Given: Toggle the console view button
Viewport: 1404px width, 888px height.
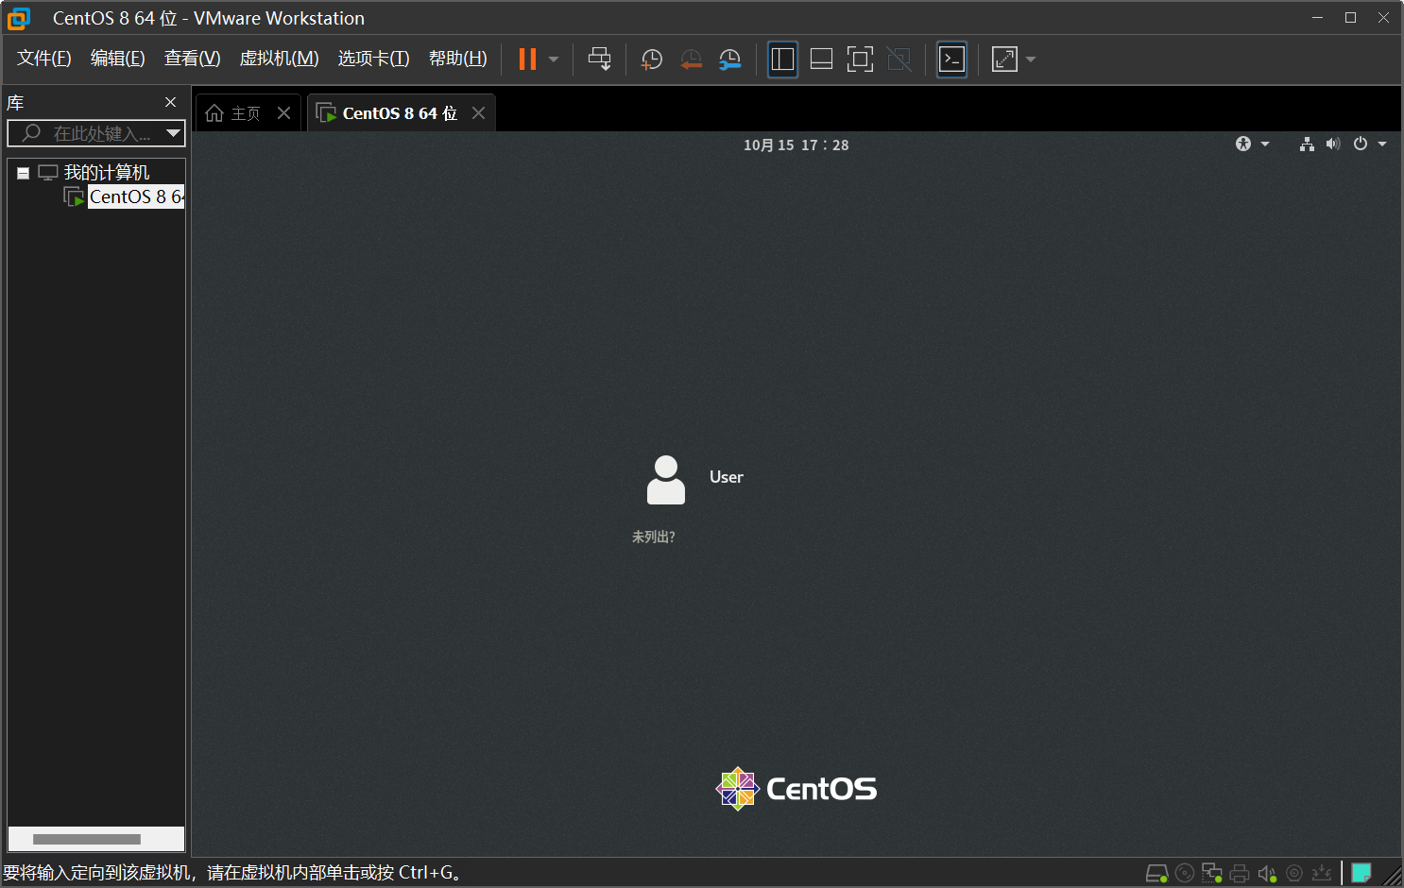Looking at the screenshot, I should pos(951,60).
